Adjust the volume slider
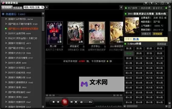Image resolution: width=172 pixels, height=109 pixels. click(x=88, y=102)
